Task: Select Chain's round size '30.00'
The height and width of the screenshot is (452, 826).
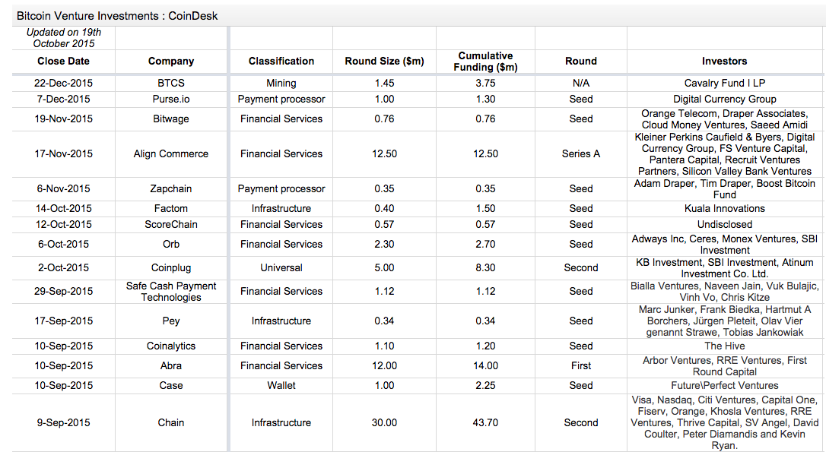Action: pyautogui.click(x=385, y=422)
